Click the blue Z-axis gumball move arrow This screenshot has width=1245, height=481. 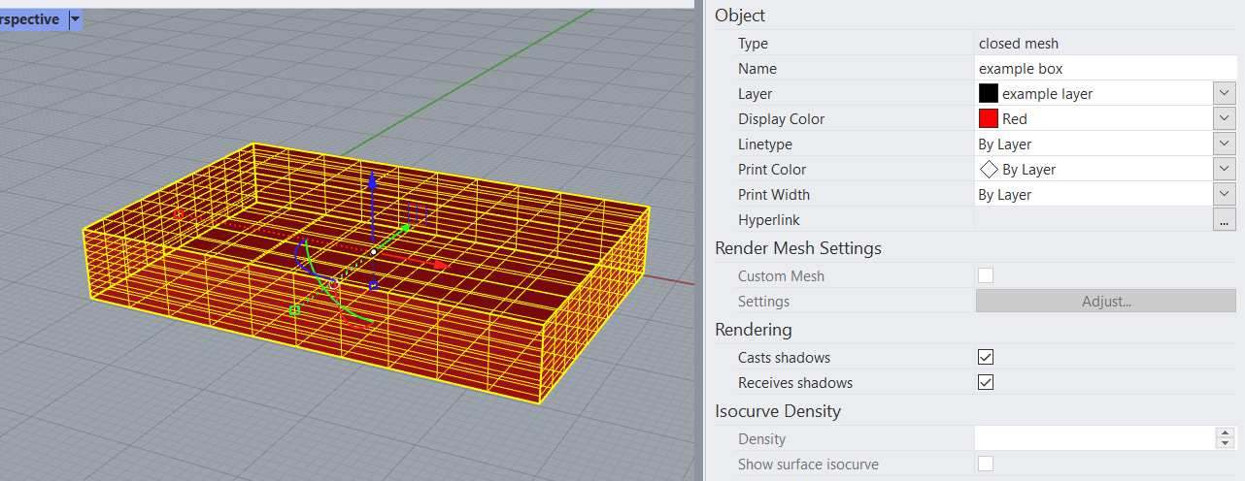[371, 182]
